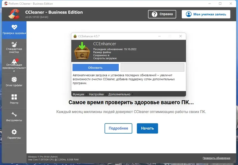Viewport: 238px width, 165px height.
Task: Click the CCleaner logo in header
Action: click(14, 14)
